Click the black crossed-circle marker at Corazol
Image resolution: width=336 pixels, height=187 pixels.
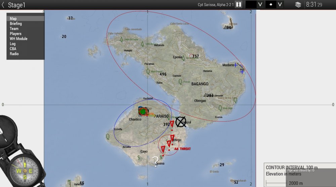[181, 122]
